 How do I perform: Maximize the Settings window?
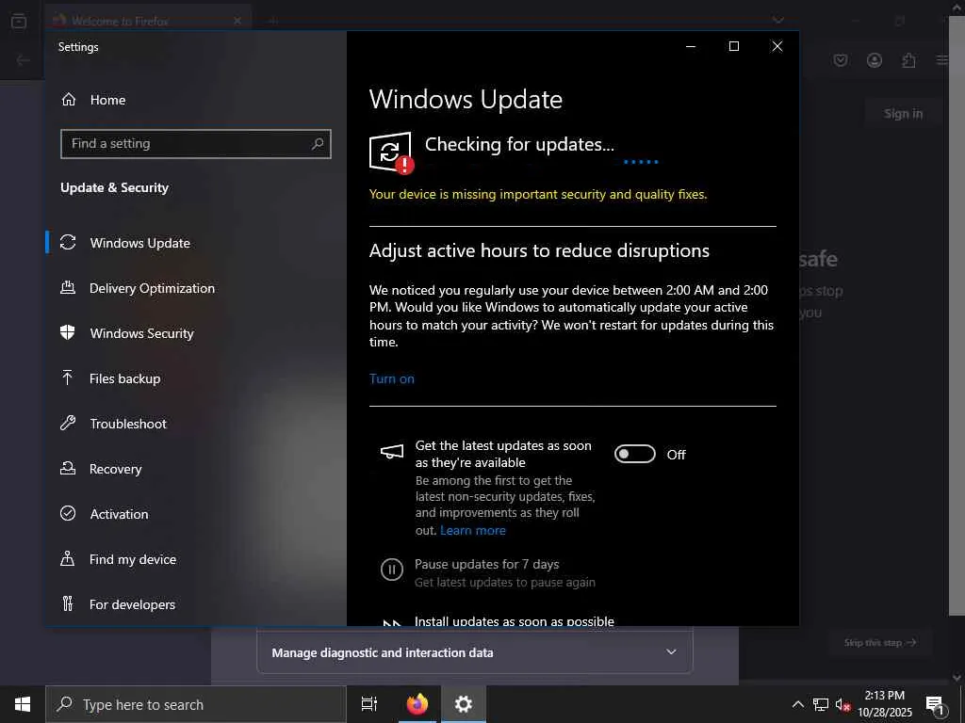tap(733, 46)
